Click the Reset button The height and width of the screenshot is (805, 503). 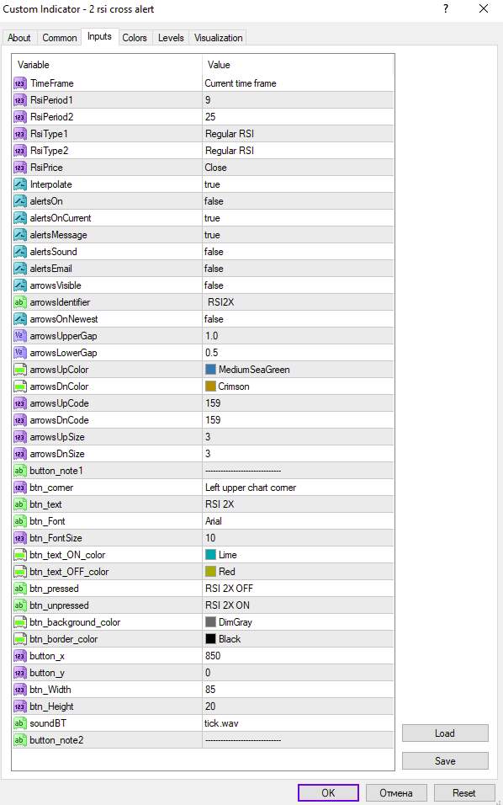pyautogui.click(x=464, y=792)
